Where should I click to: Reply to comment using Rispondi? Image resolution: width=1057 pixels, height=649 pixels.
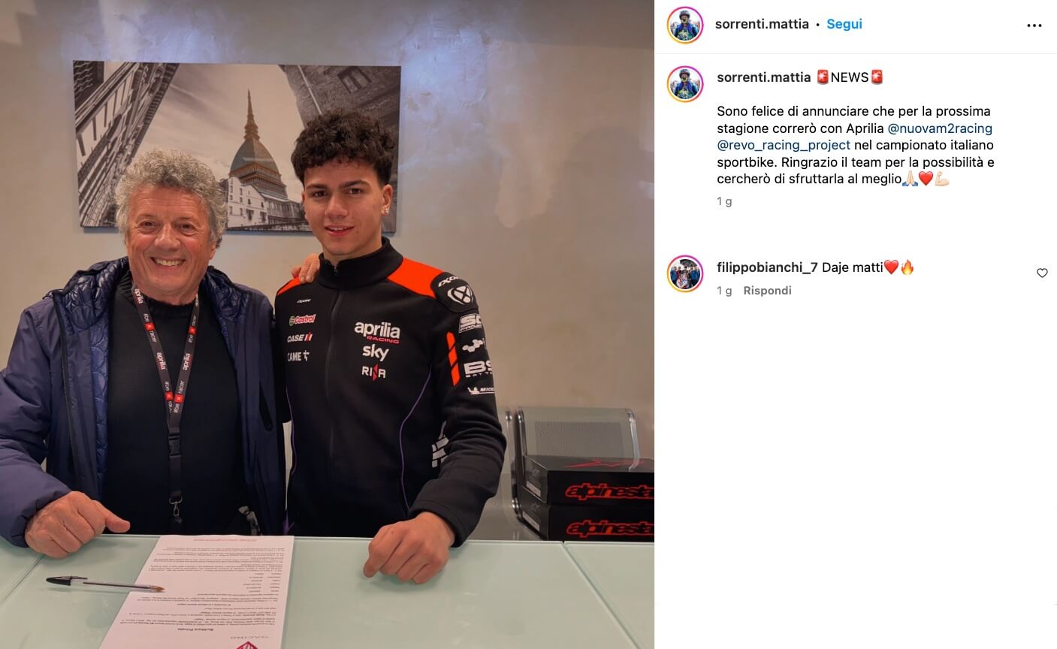pyautogui.click(x=767, y=291)
